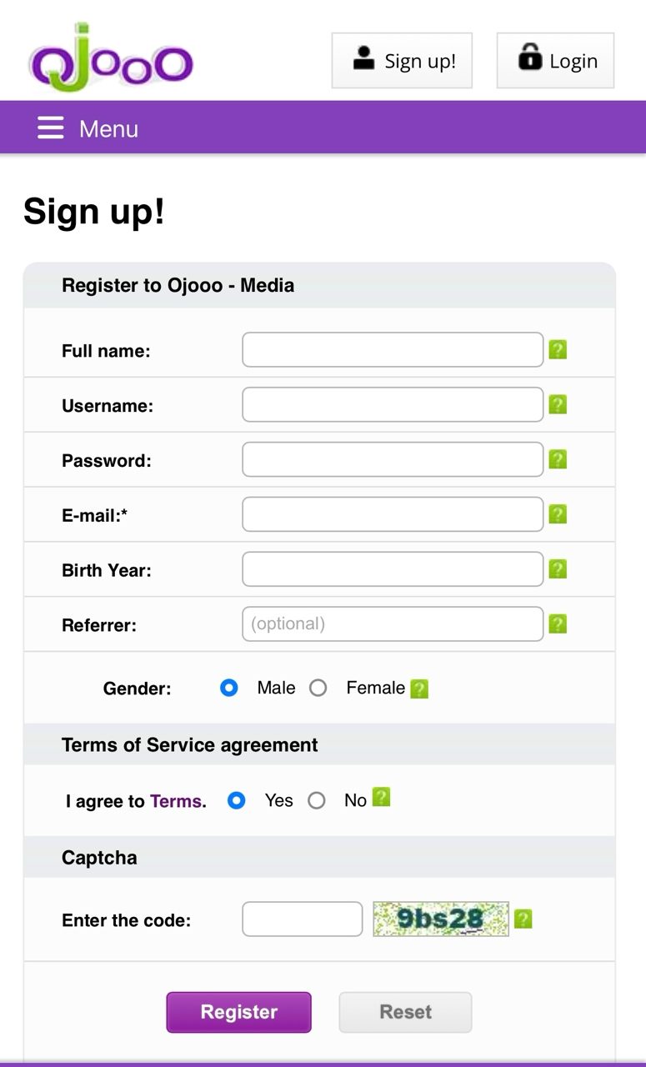
Task: Select Female gender radio button
Action: click(318, 688)
